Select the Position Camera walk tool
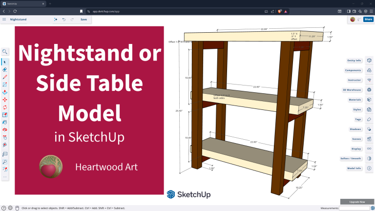This screenshot has height=211, width=375. pyautogui.click(x=5, y=169)
